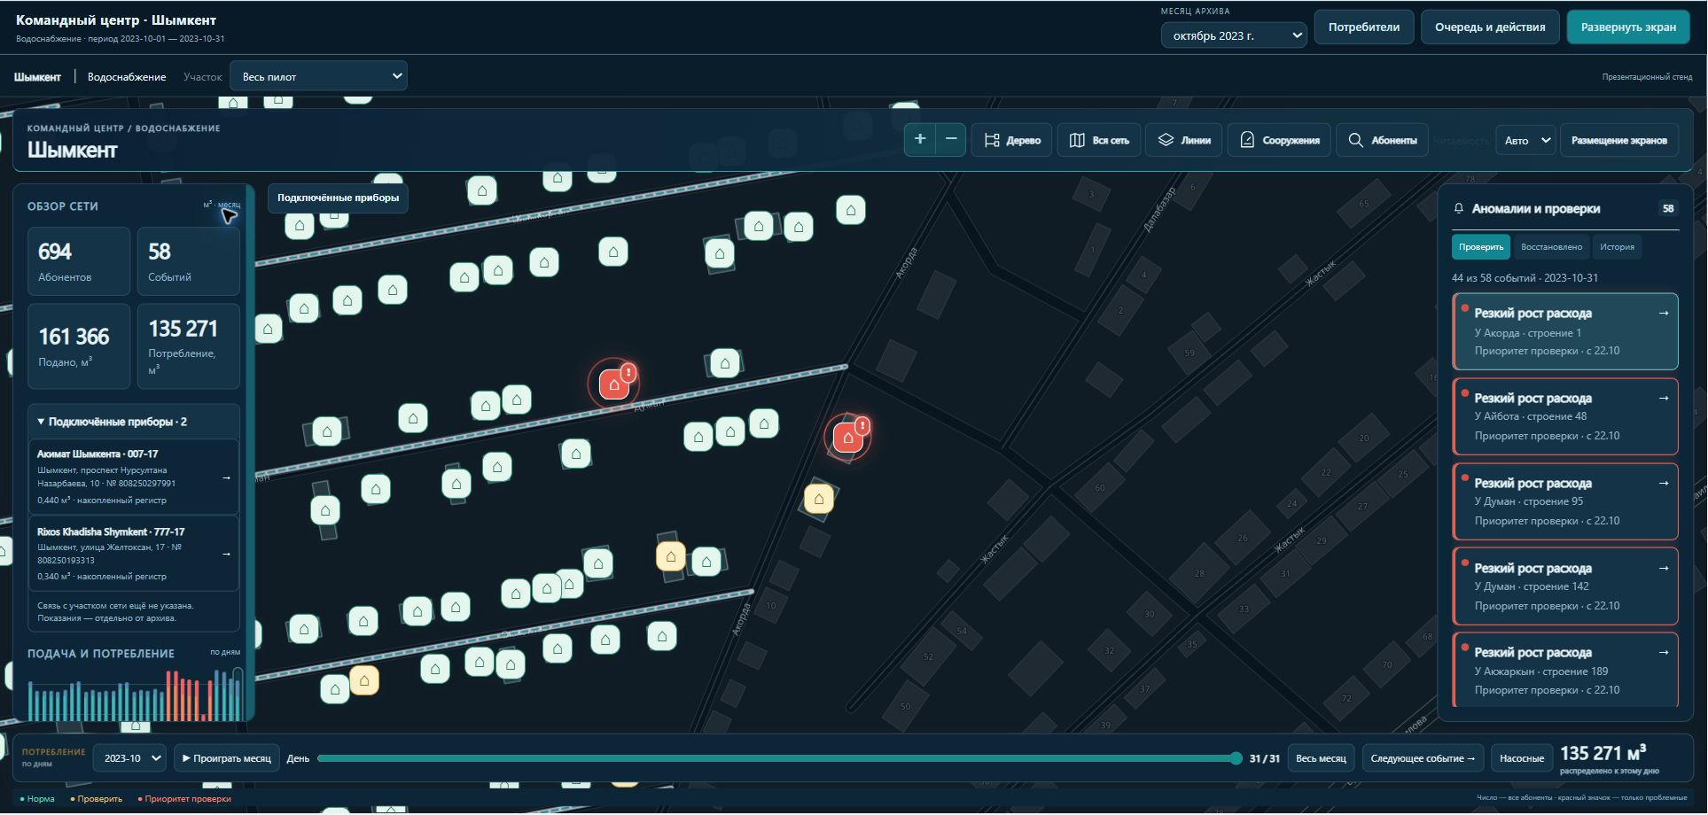
Task: Select Весь месяц button
Action: click(1321, 758)
